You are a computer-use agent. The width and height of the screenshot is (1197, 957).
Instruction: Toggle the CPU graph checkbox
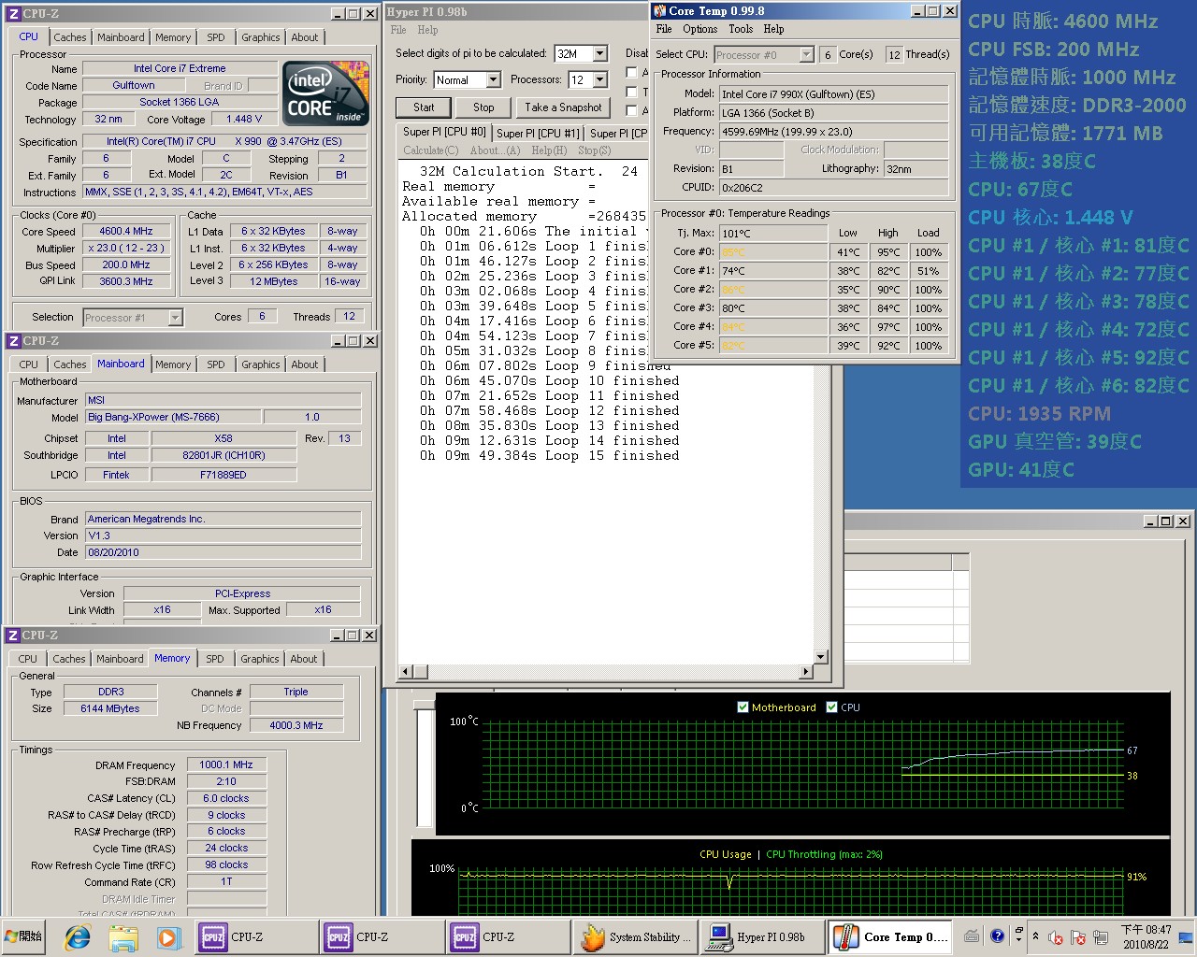pos(832,707)
